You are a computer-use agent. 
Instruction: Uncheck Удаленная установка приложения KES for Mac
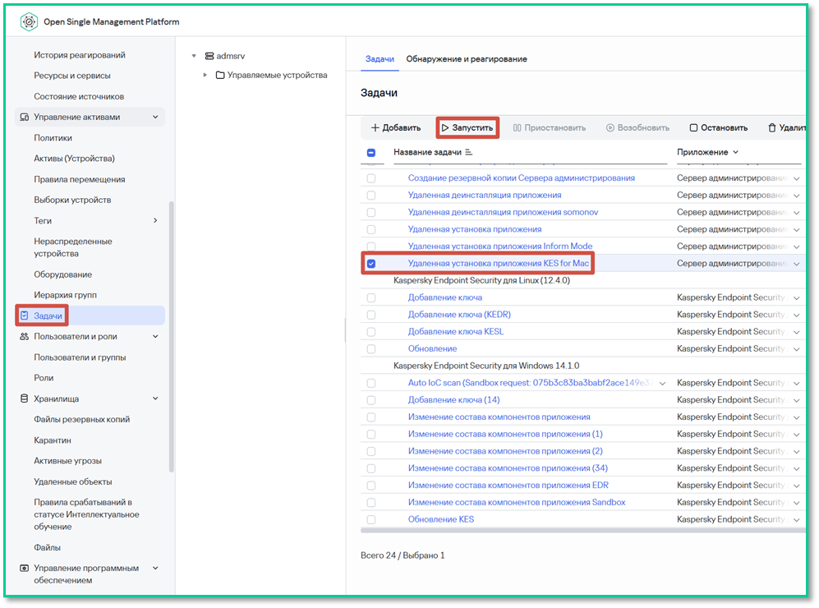click(371, 264)
